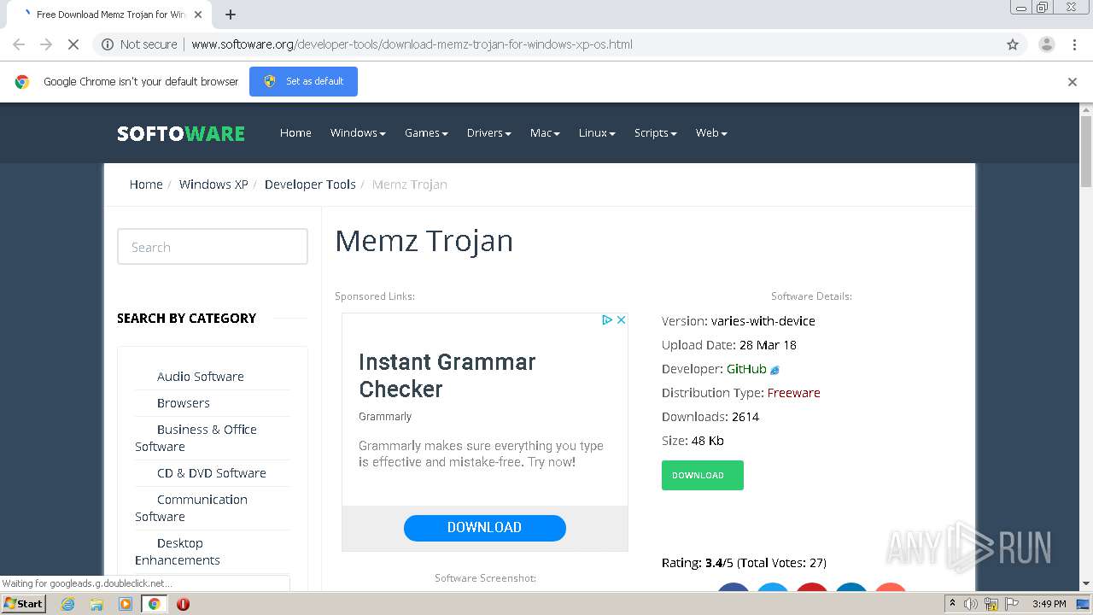Open Internet Explorer from the taskbar

67,604
